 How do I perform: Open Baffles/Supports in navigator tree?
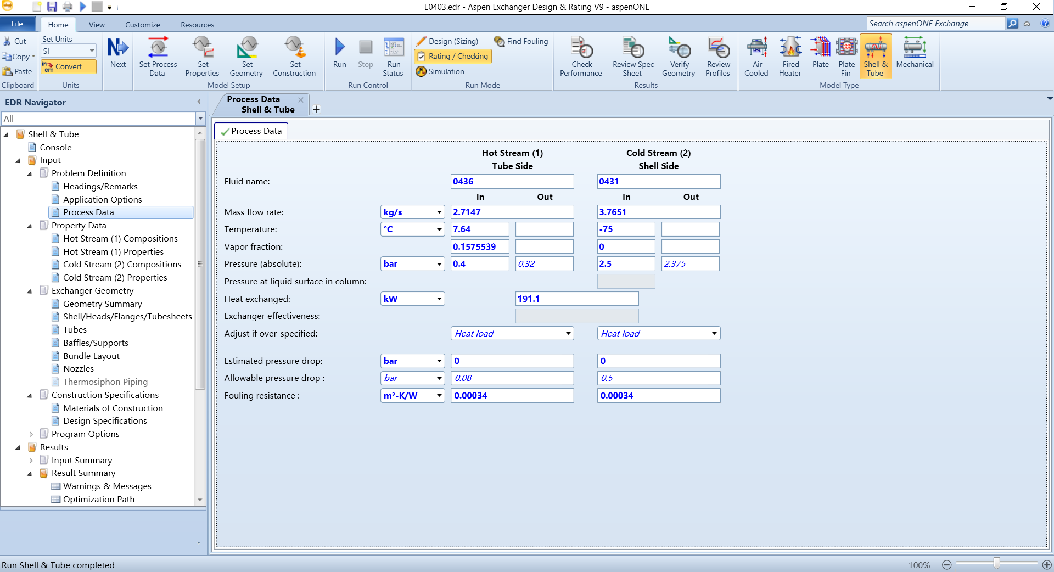point(96,343)
